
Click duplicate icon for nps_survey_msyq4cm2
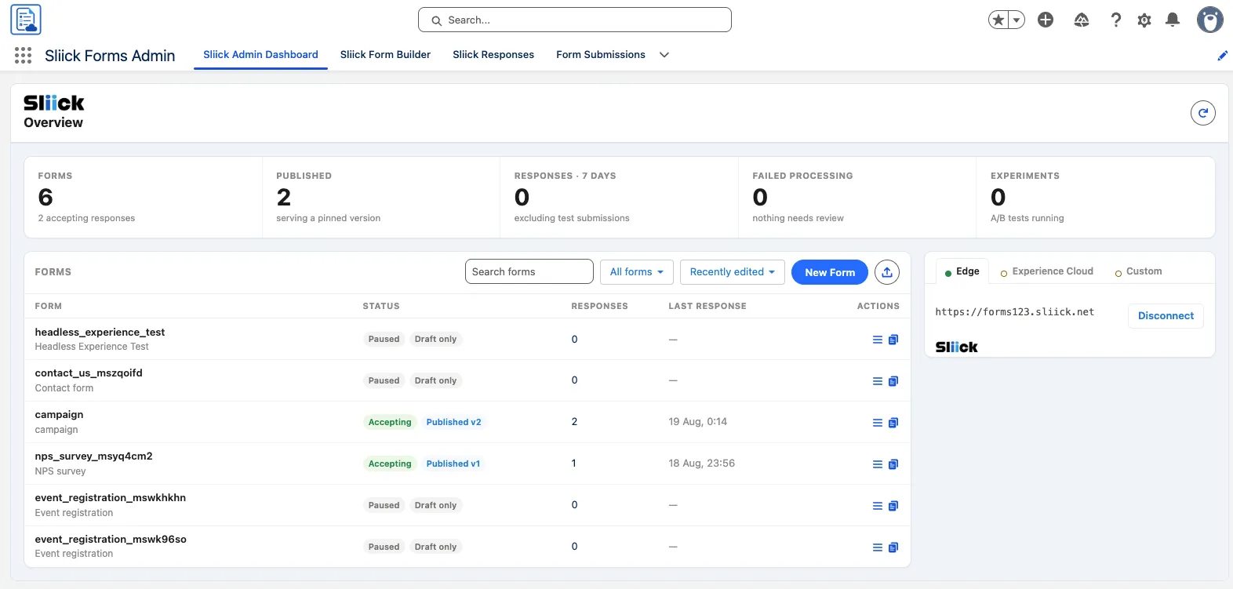893,464
